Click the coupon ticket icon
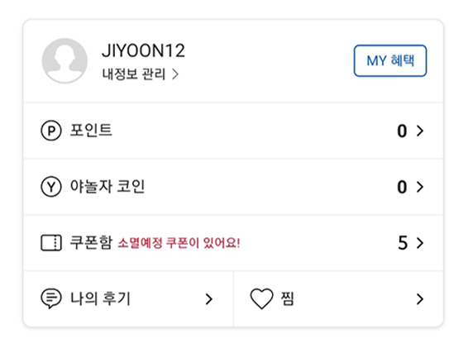Viewport: 468px width, 348px height. (x=51, y=243)
